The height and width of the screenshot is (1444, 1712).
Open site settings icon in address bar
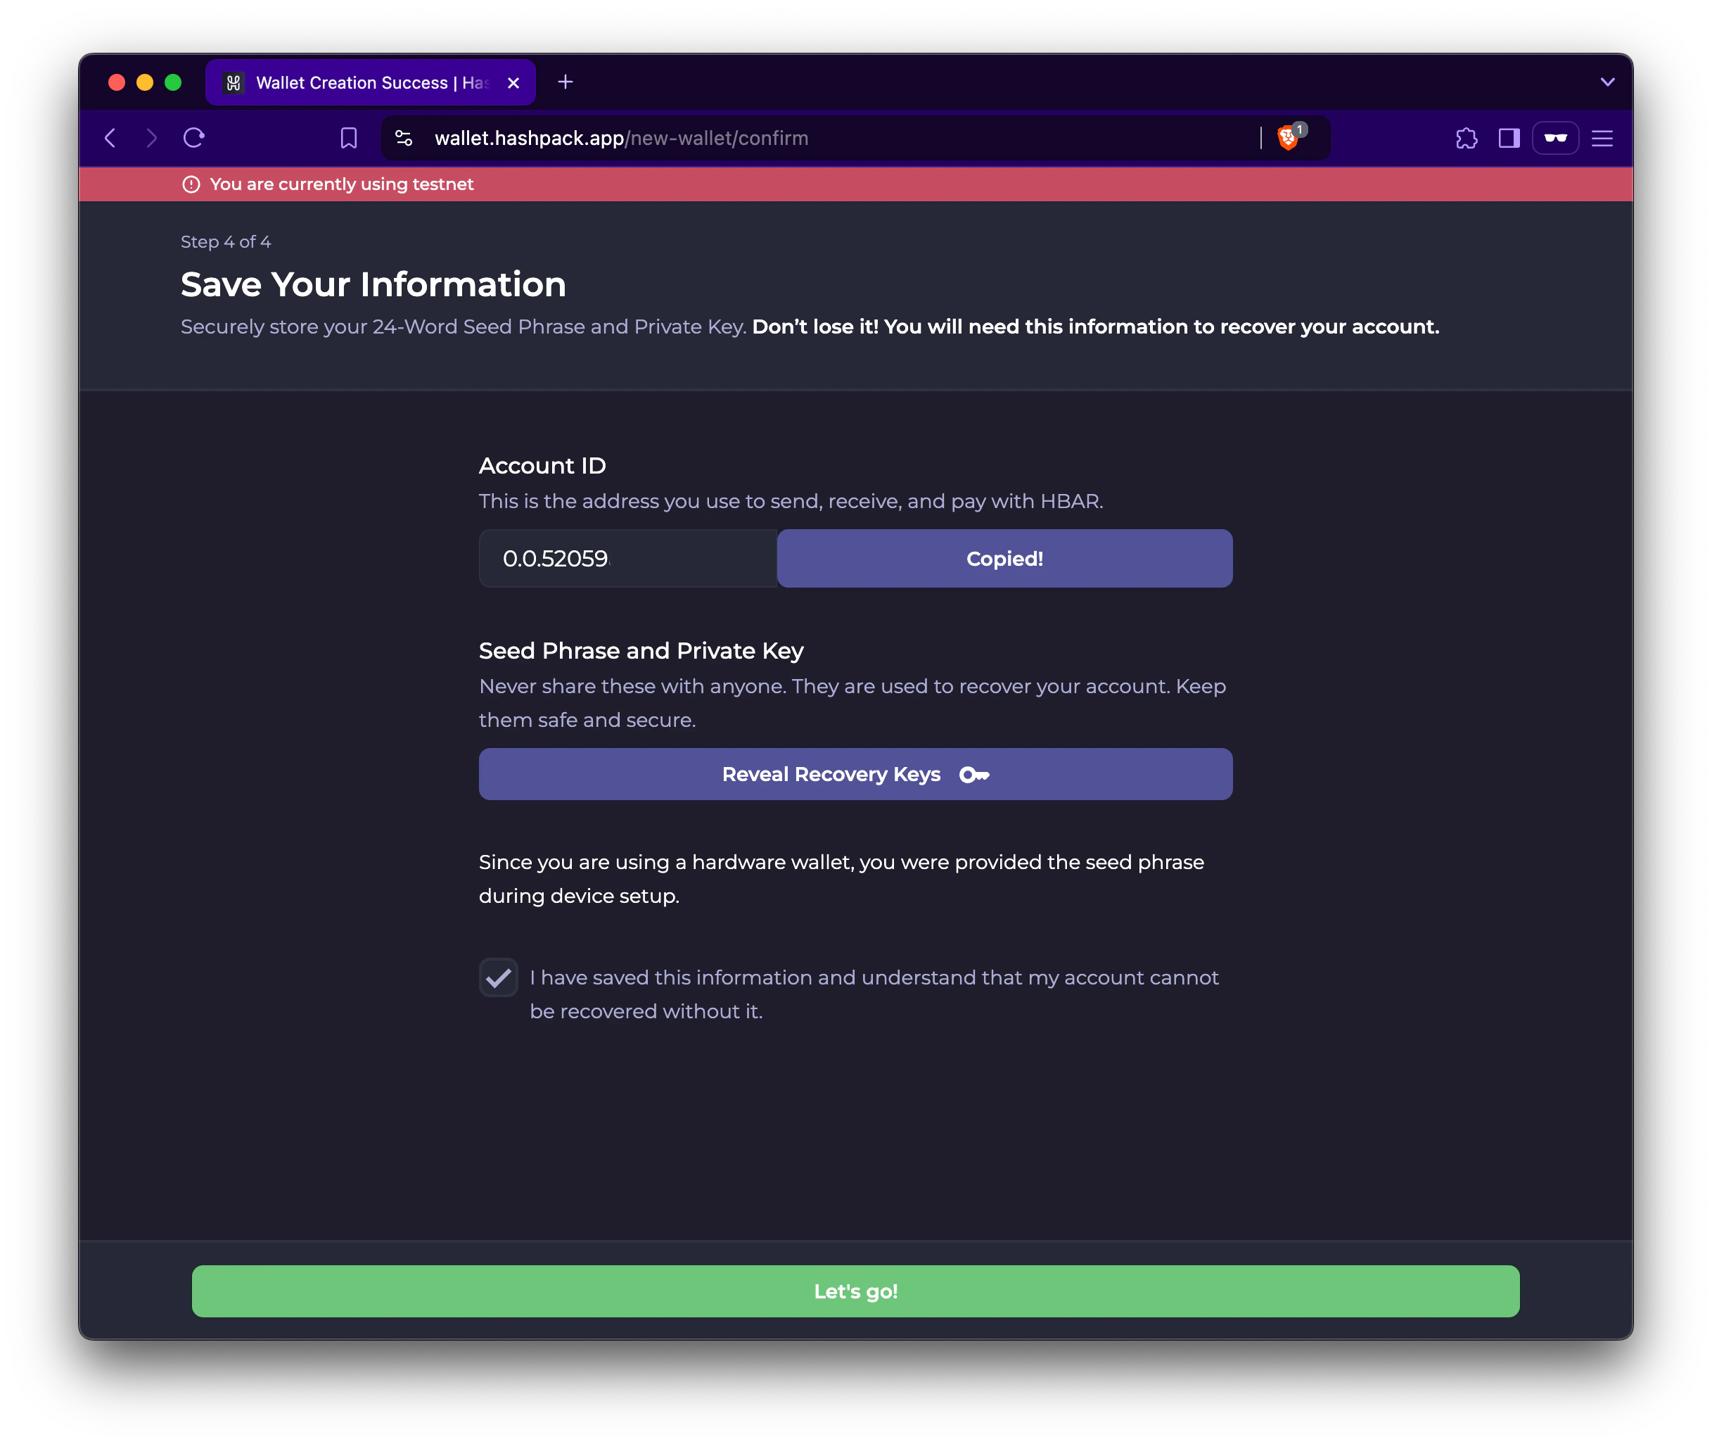pyautogui.click(x=404, y=137)
